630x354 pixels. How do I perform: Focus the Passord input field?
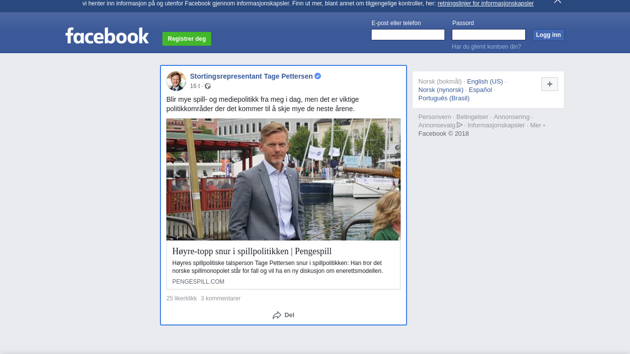coord(489,34)
